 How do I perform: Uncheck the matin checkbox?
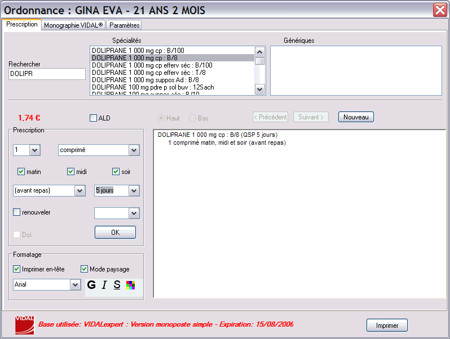click(x=21, y=172)
